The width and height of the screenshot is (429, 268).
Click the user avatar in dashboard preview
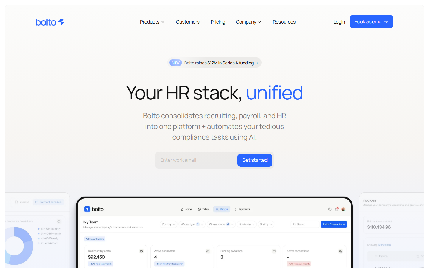coord(343,209)
